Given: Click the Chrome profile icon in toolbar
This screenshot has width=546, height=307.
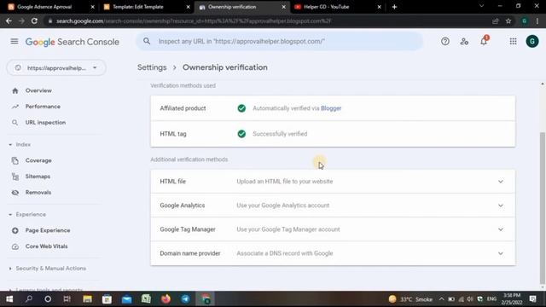Looking at the screenshot, I should pos(524,20).
